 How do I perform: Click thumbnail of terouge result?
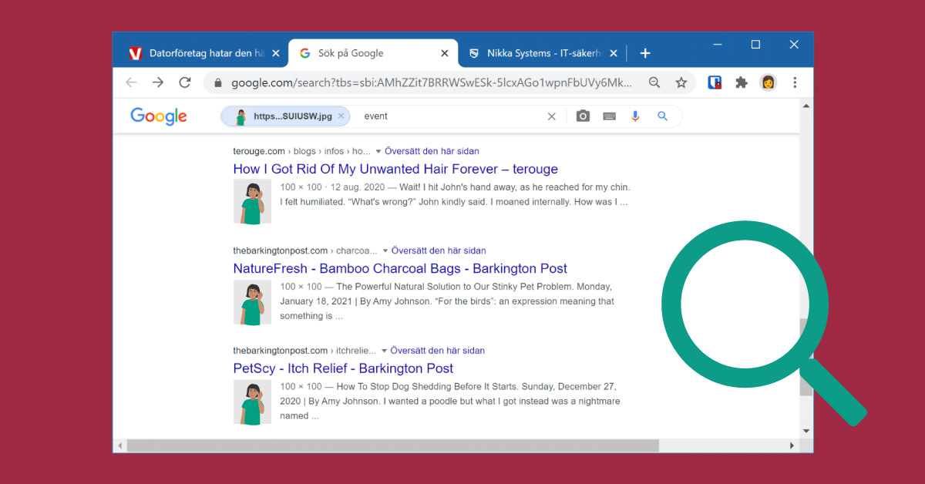[252, 202]
